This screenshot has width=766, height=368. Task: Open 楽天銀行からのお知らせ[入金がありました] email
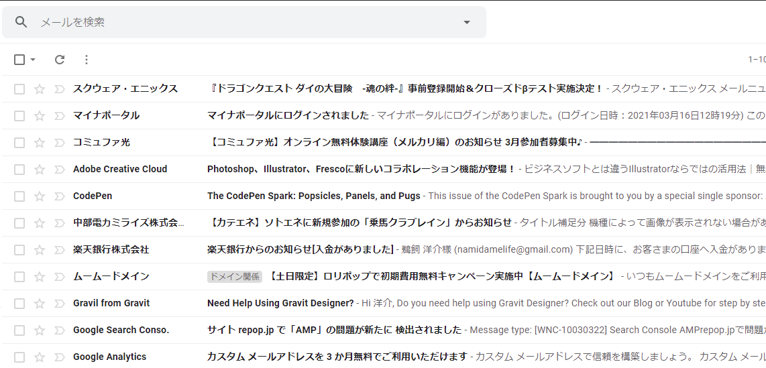pos(300,250)
